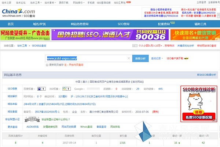Open the SEO查询 nav tab

124,24
